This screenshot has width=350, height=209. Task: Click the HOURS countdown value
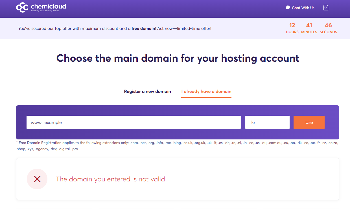(x=292, y=25)
